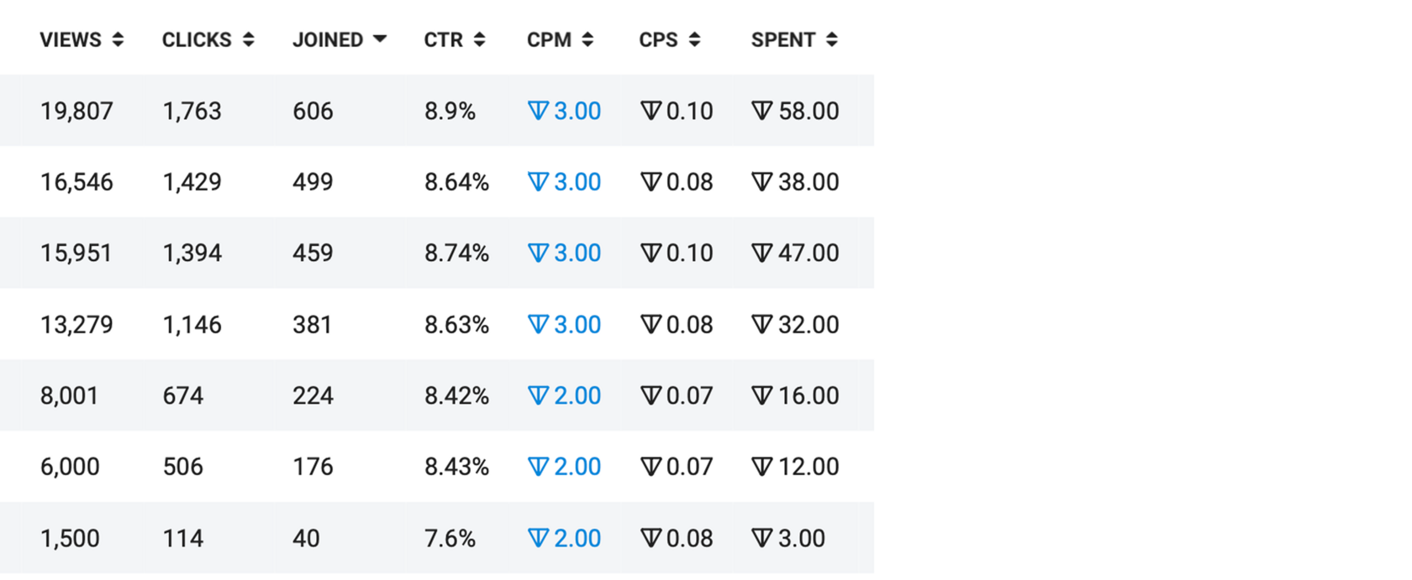Edit CPM 2.00 in the 8,001 views row
Viewport: 1412px width, 580px height.
click(564, 395)
